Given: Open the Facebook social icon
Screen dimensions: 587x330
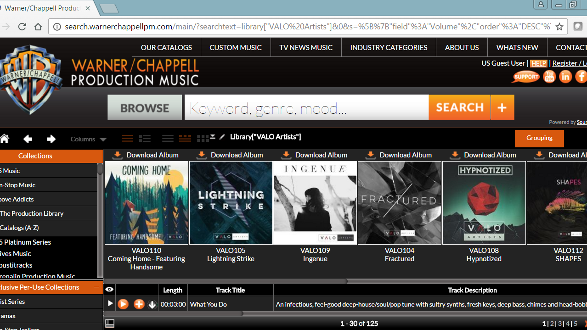Looking at the screenshot, I should click(581, 77).
